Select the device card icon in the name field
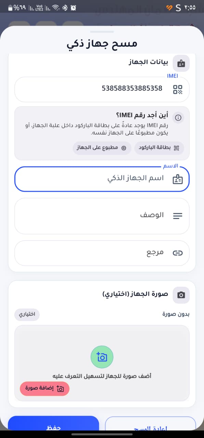The image size is (204, 438). pos(178,179)
